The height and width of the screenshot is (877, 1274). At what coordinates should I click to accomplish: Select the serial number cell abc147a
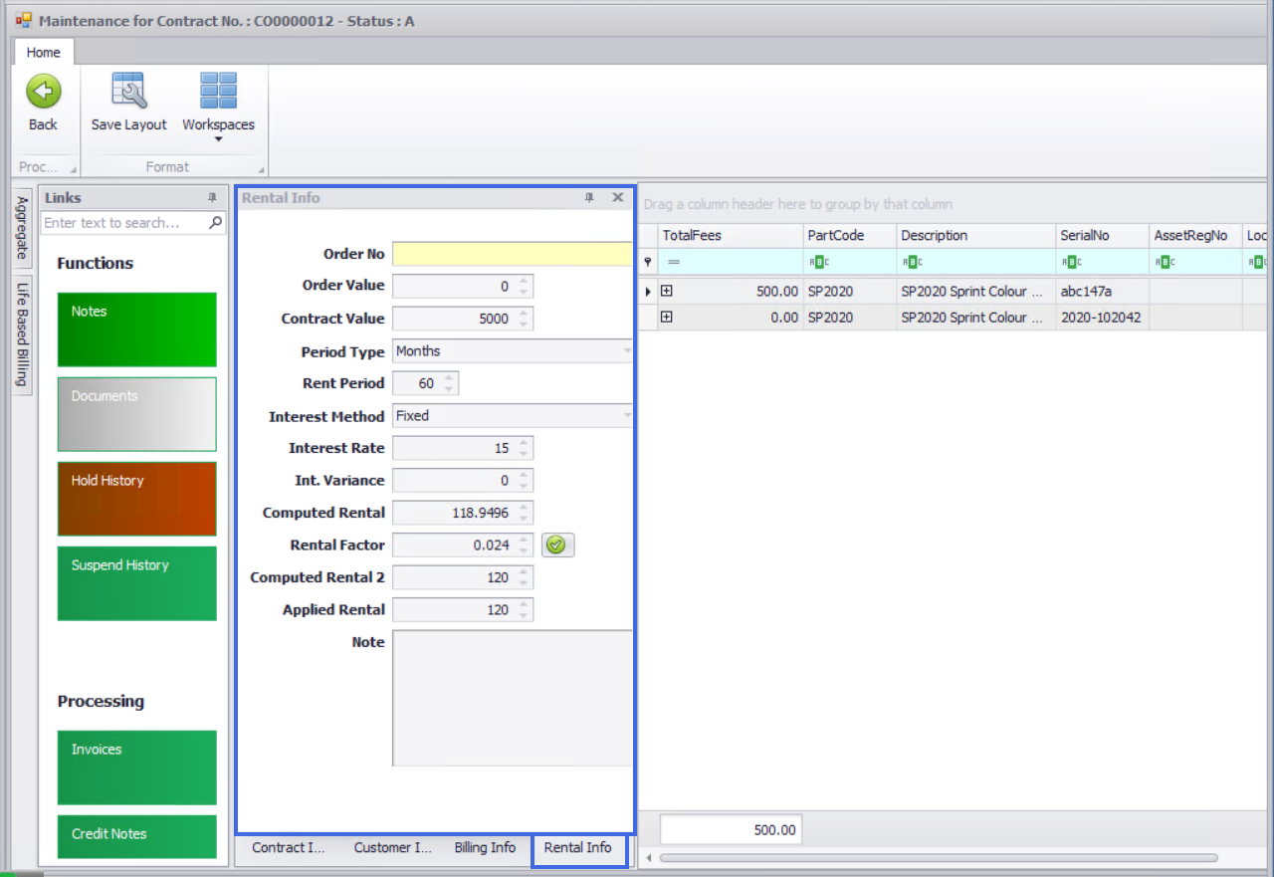click(1103, 292)
